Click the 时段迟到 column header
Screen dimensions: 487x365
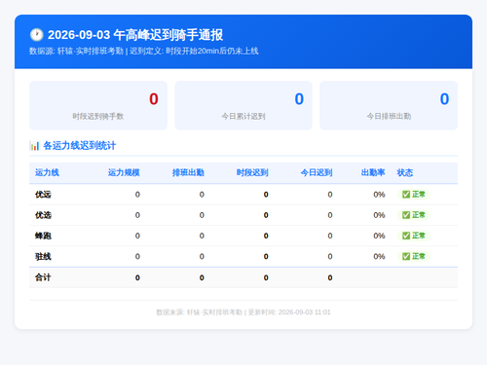pos(252,172)
